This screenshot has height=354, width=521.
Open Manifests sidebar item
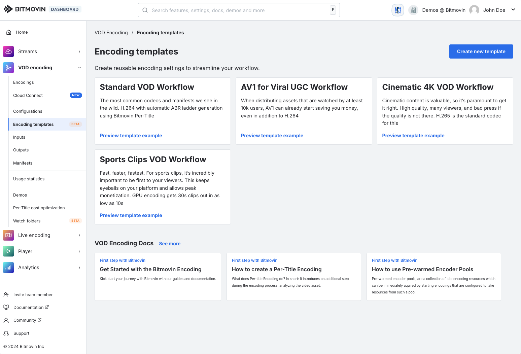[x=47, y=163]
